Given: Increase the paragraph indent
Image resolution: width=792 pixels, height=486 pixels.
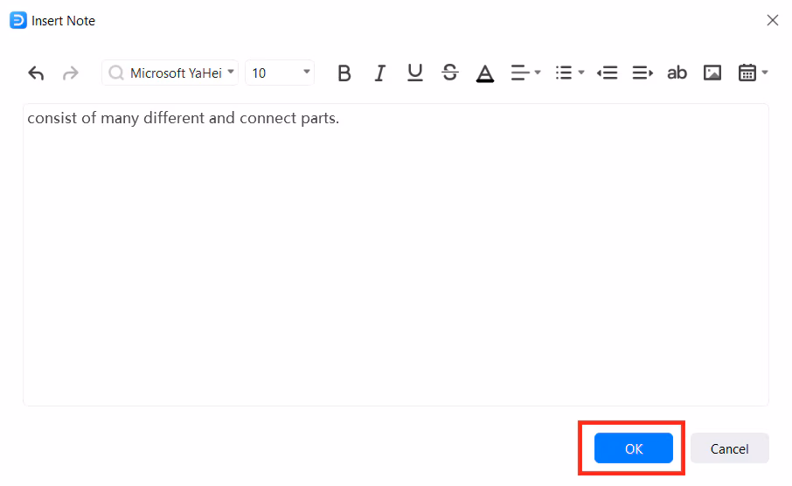Looking at the screenshot, I should pyautogui.click(x=643, y=73).
